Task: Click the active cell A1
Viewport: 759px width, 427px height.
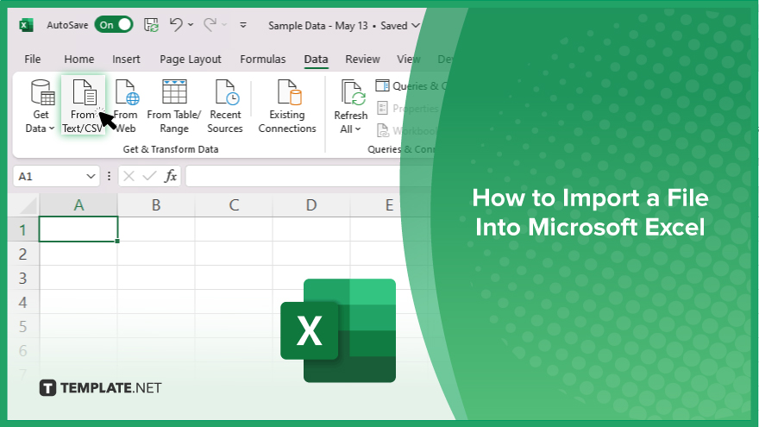Action: 78,229
